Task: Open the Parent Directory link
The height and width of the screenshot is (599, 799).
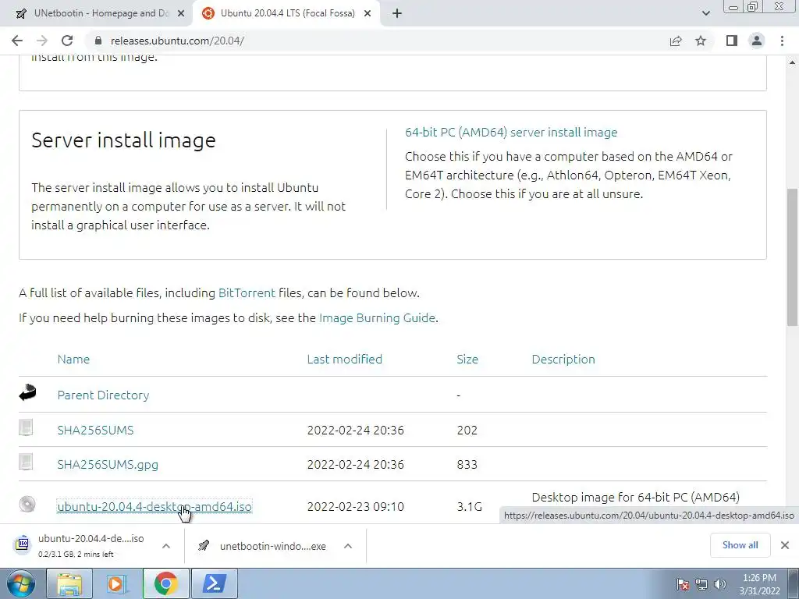Action: [103, 395]
